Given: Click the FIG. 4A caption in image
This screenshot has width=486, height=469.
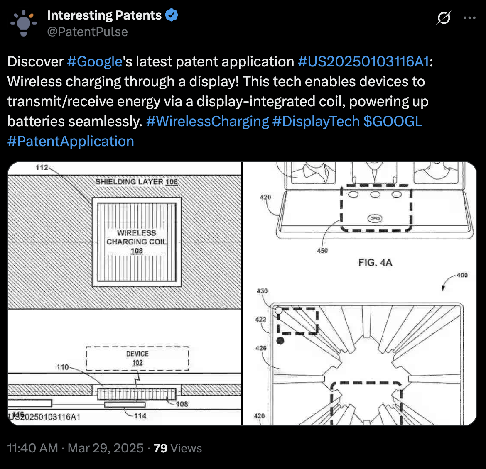Looking at the screenshot, I should point(376,263).
